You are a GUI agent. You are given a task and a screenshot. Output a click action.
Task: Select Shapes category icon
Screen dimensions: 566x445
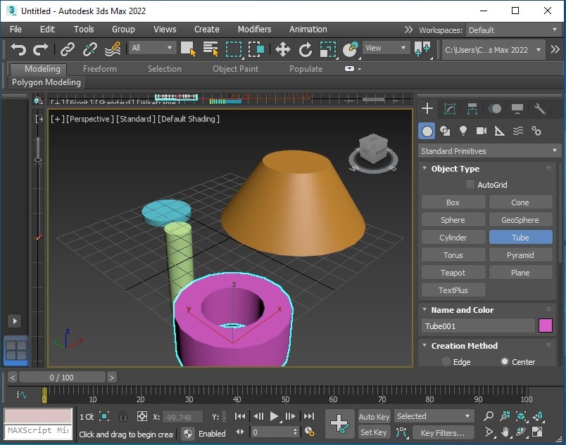[445, 131]
